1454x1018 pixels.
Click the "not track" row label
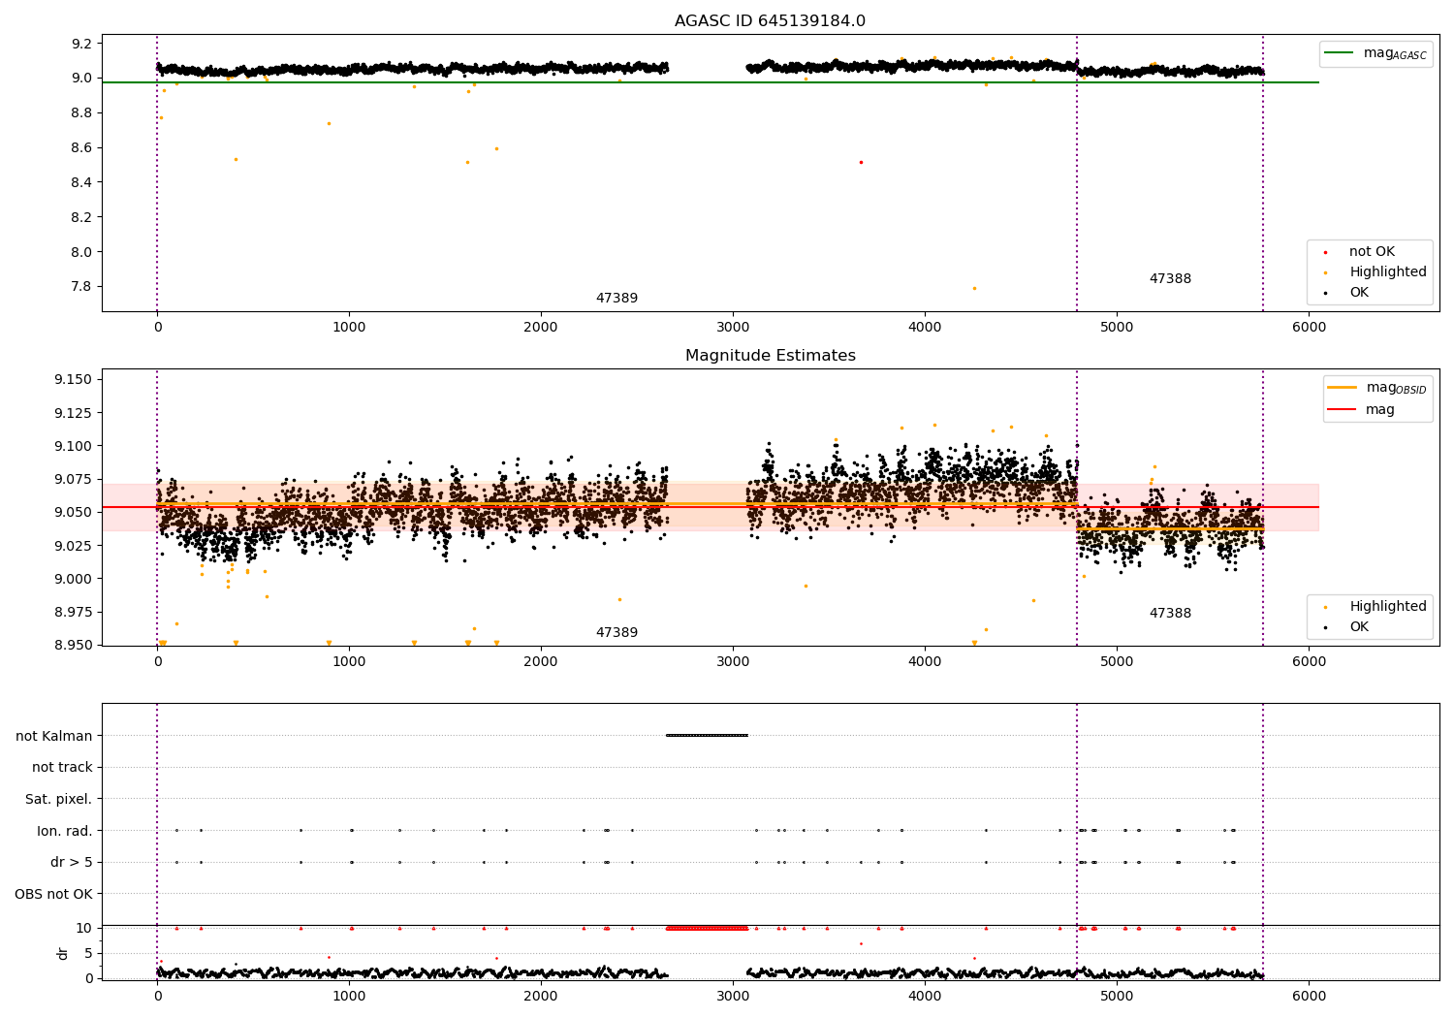[62, 768]
